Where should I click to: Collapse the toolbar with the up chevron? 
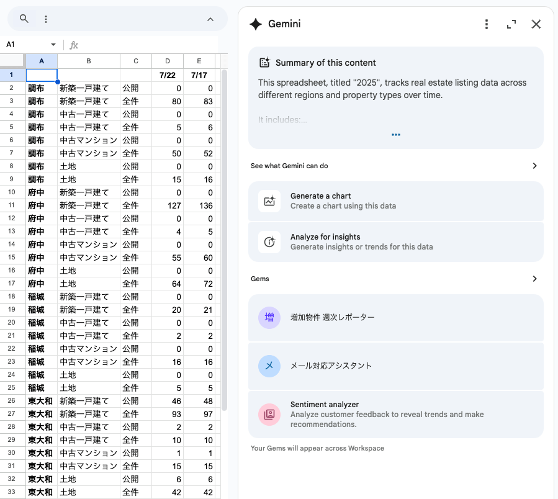click(210, 19)
